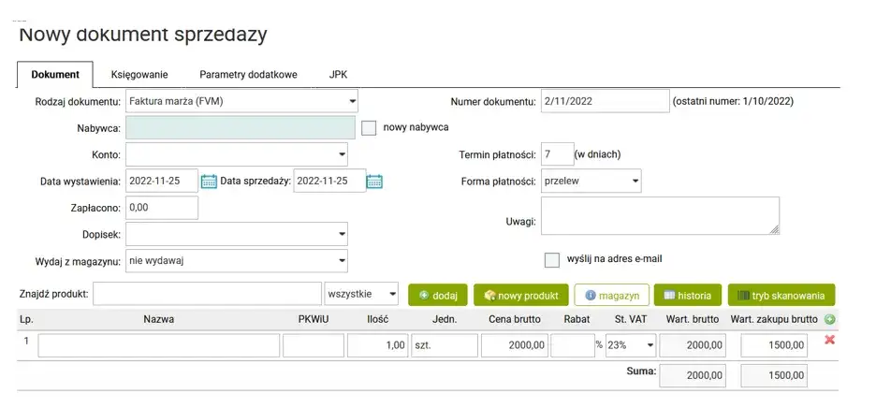This screenshot has width=876, height=408.
Task: Add new row with green plus icon
Action: pyautogui.click(x=829, y=319)
